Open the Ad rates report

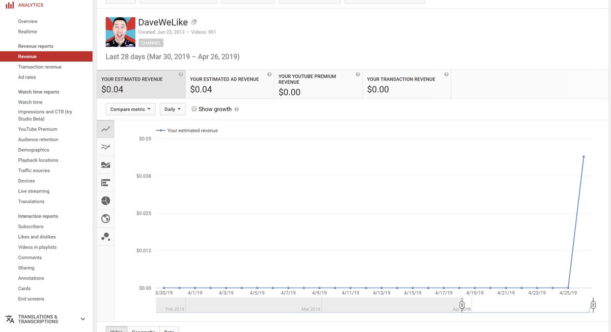27,77
